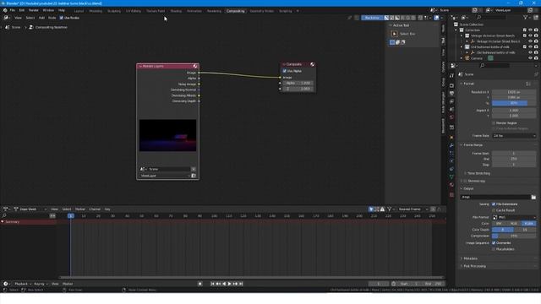Toggle the File Extensions checkbox
The height and width of the screenshot is (304, 541).
coord(494,204)
